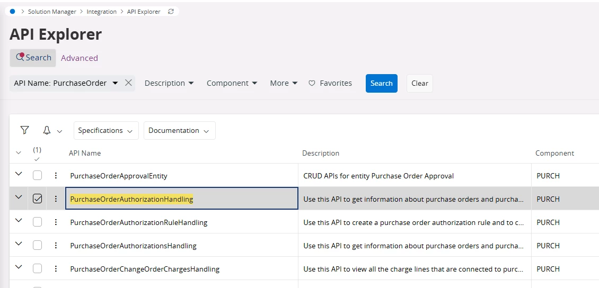Image resolution: width=599 pixels, height=288 pixels.
Task: Click 'CRUD APIs for entity Purchase Order Approval' description
Action: 378,176
